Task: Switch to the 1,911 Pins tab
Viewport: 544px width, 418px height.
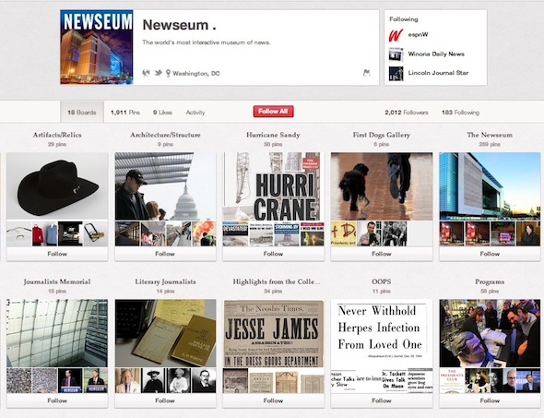Action: [x=125, y=113]
